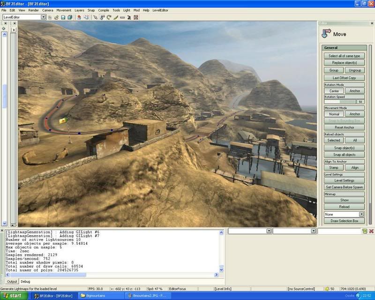Open the LevelEditor mode dropdown
The height and width of the screenshot is (300, 375).
43,17
